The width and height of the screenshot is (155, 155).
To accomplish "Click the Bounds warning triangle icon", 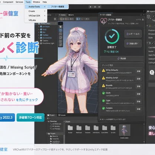I will (x=103, y=86).
